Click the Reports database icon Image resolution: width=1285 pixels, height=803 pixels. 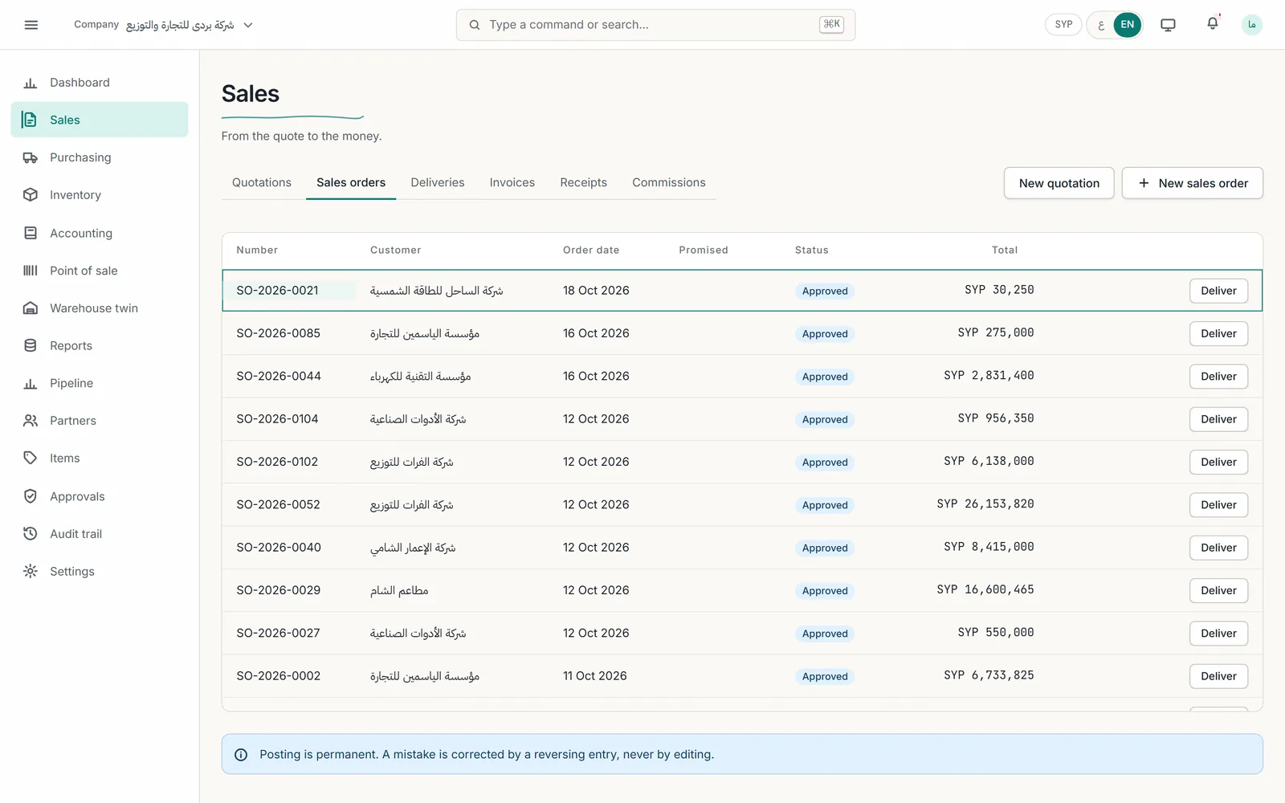coord(31,345)
